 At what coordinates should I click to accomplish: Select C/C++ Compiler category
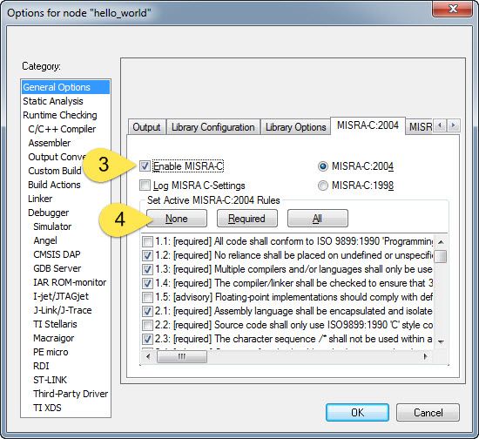65,129
